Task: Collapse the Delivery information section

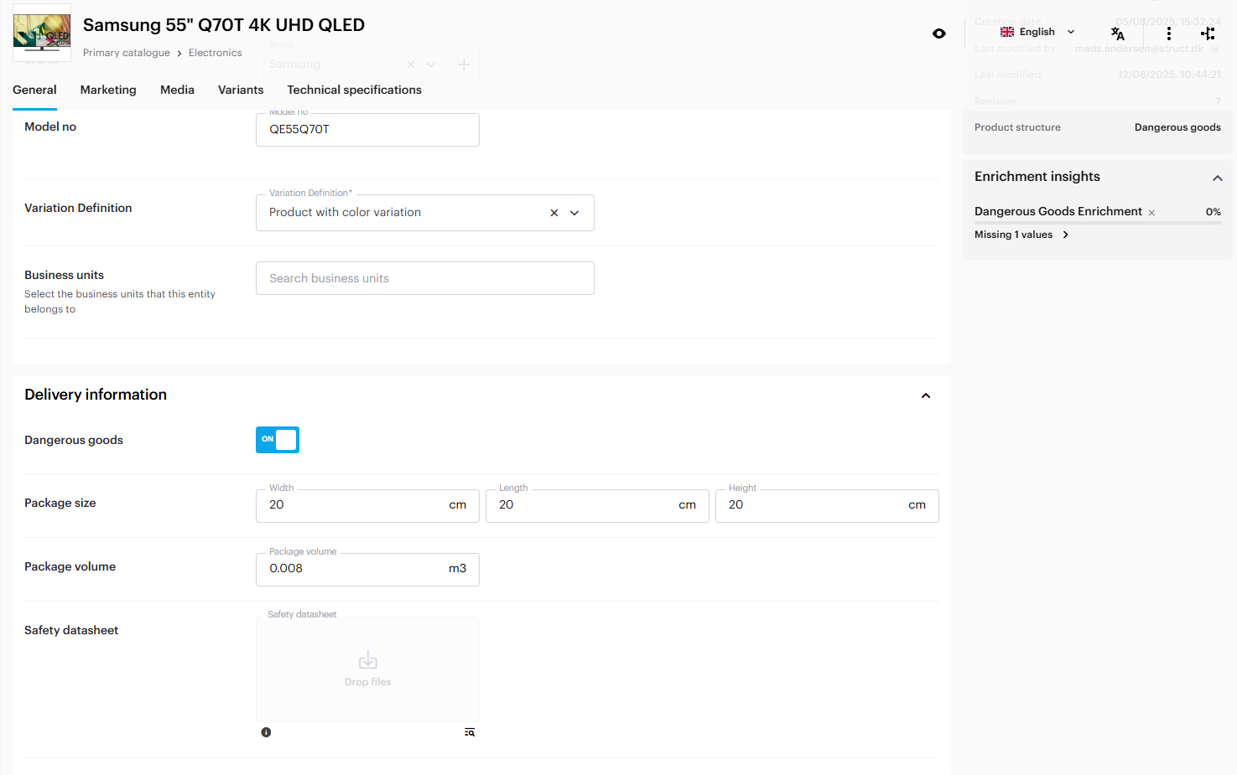Action: (926, 395)
